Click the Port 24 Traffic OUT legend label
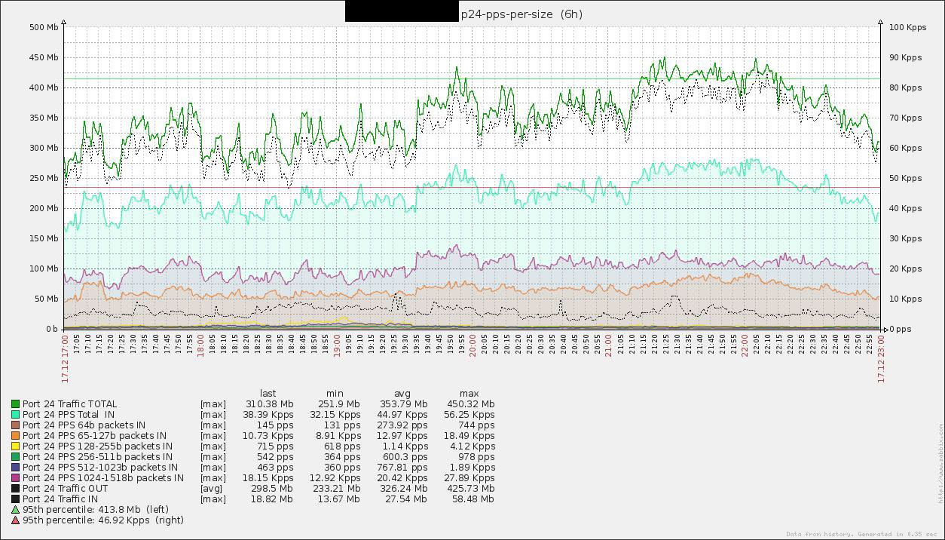 coord(65,489)
